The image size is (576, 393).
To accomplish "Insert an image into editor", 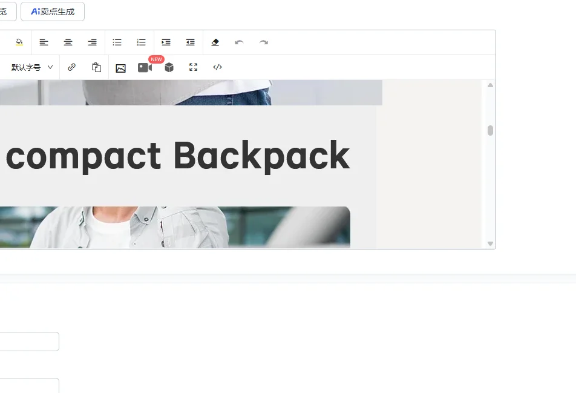I will [x=121, y=68].
